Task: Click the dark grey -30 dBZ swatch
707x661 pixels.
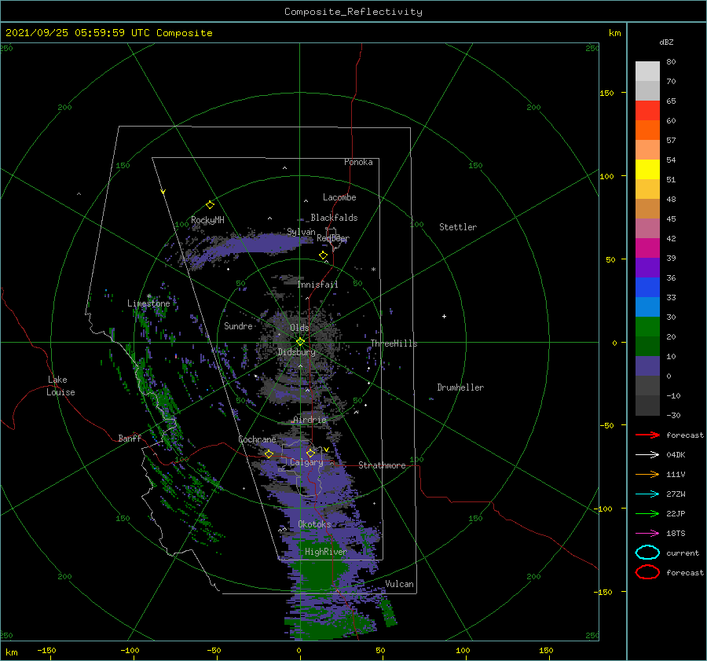Action: pyautogui.click(x=647, y=406)
